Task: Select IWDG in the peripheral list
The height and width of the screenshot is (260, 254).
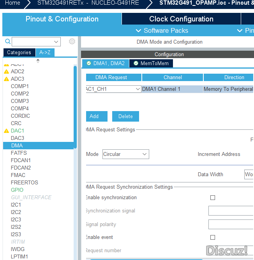Action: [18, 249]
